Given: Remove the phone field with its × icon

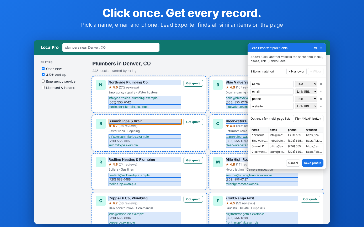Looking at the screenshot, I should (321, 99).
